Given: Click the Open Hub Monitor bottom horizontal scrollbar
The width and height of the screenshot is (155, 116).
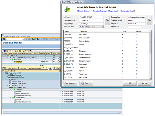Looking at the screenshot, I should (x=62, y=112).
